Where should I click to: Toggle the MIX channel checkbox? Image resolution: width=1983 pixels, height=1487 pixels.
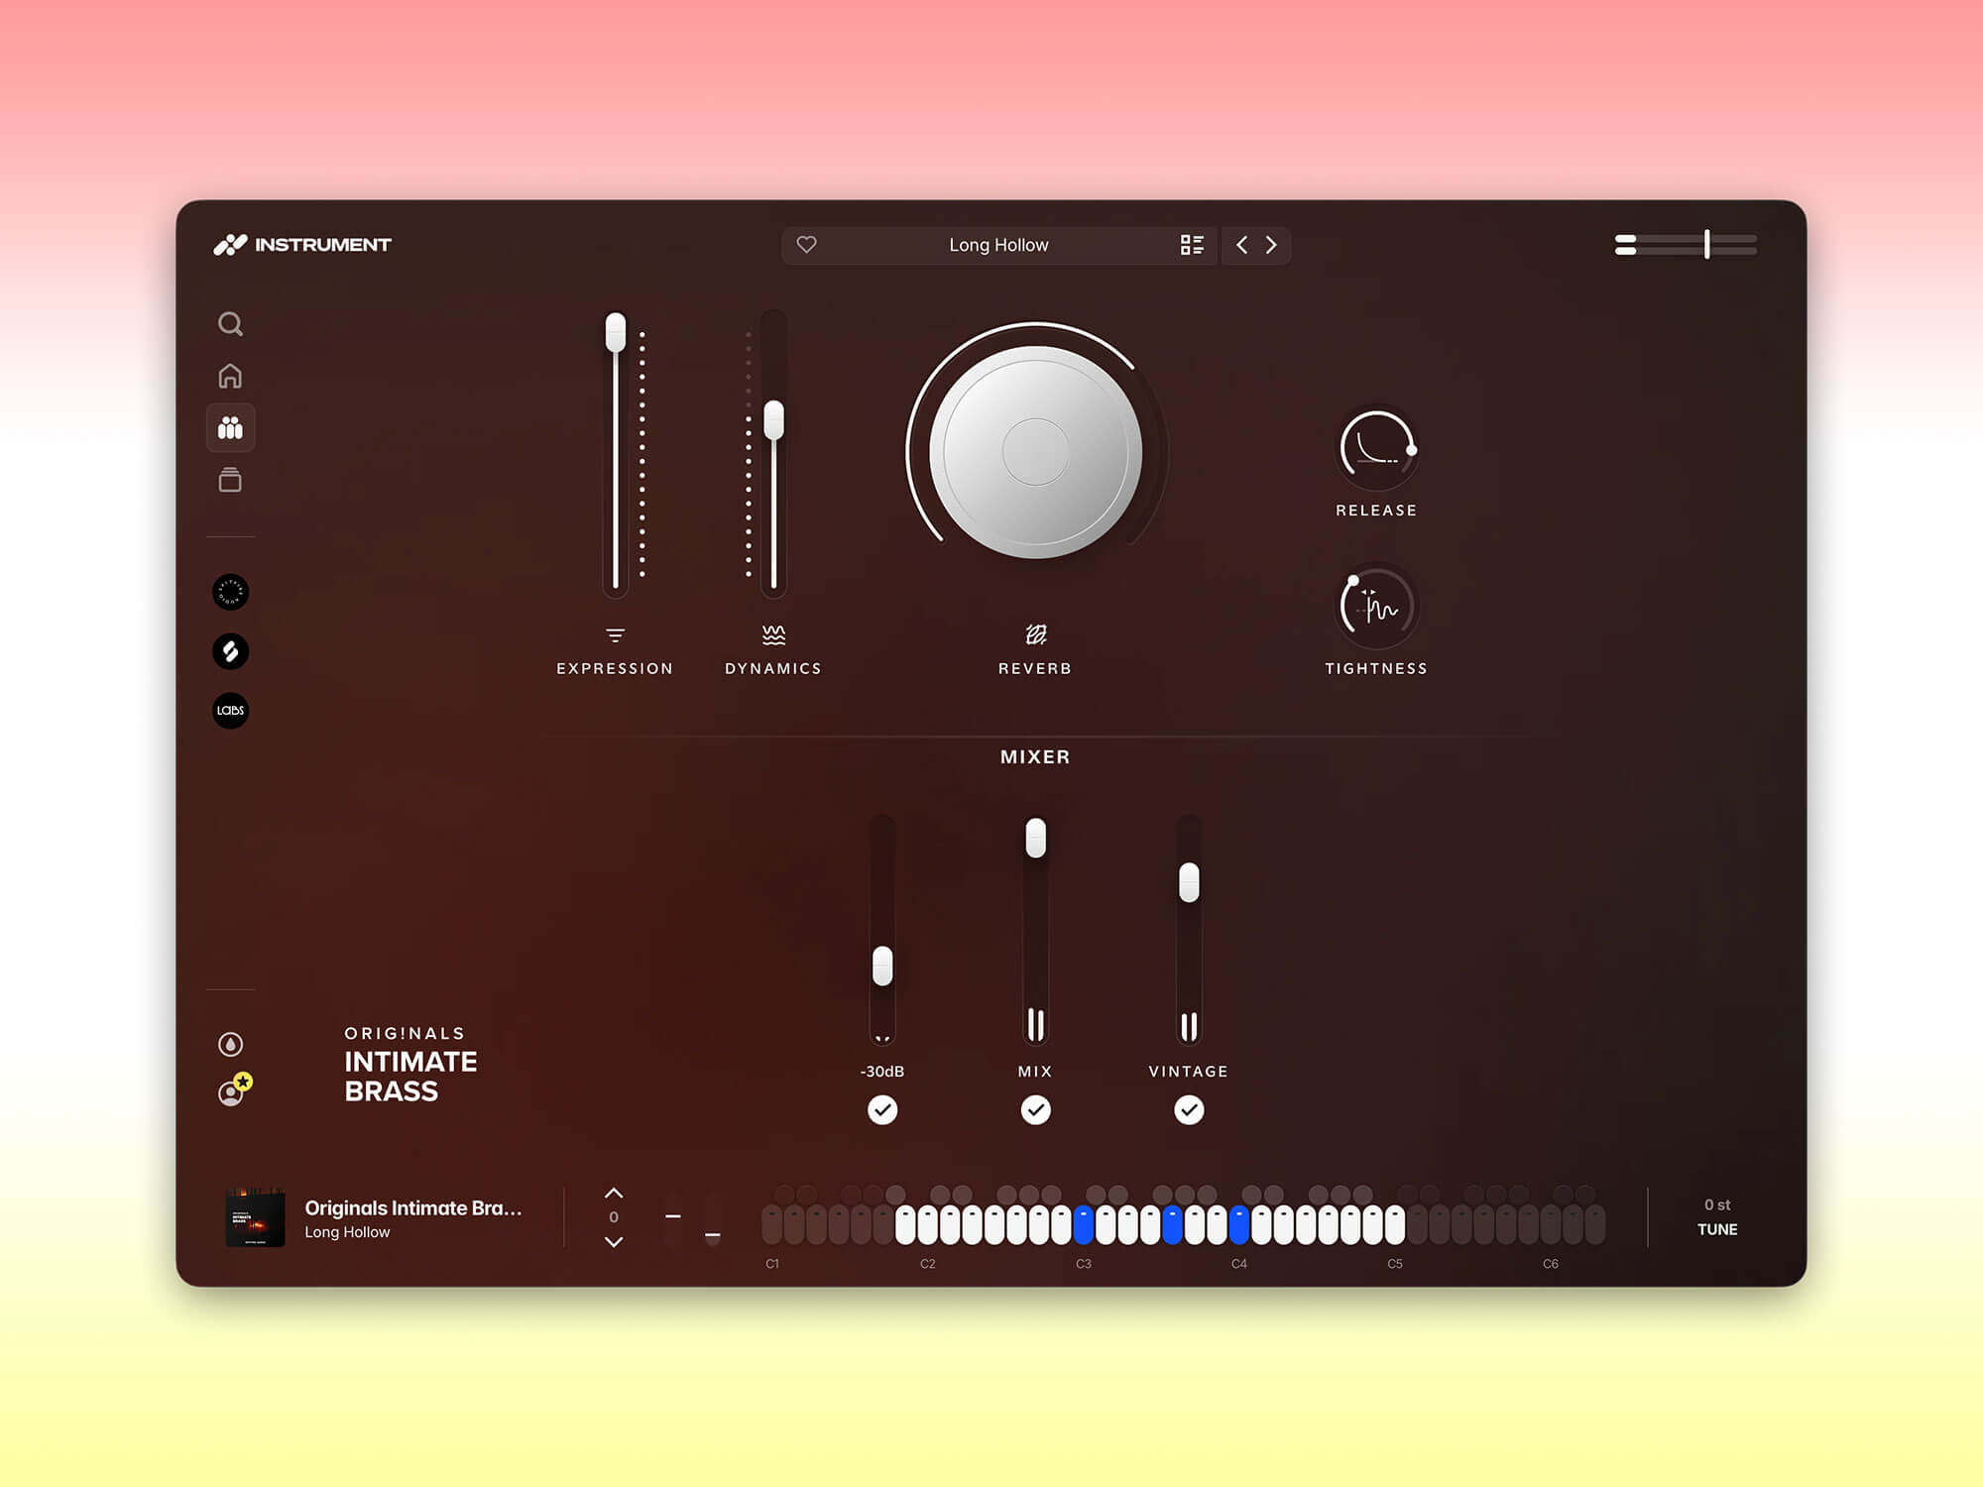[x=1035, y=1110]
